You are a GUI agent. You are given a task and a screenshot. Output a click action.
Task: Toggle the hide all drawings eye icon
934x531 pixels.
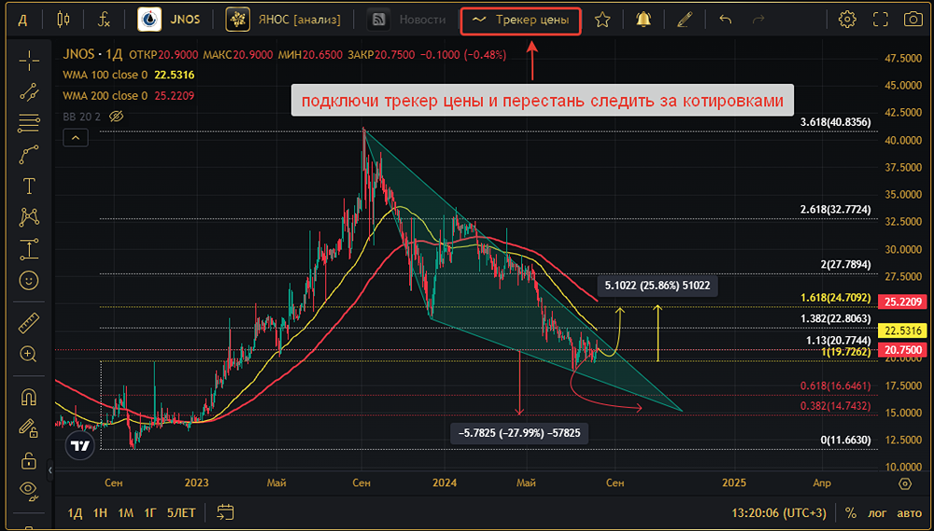point(29,490)
